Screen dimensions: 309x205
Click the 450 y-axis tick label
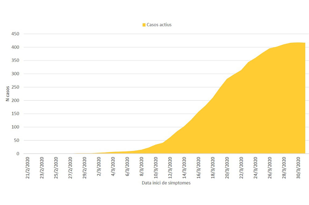click(15, 34)
